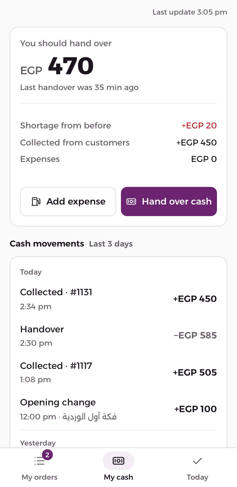Open the Today checkmark icon
The image size is (237, 487).
click(197, 461)
